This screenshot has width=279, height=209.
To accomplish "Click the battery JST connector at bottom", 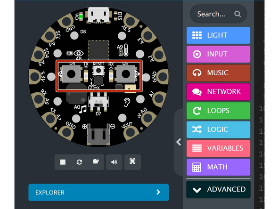I will [98, 135].
